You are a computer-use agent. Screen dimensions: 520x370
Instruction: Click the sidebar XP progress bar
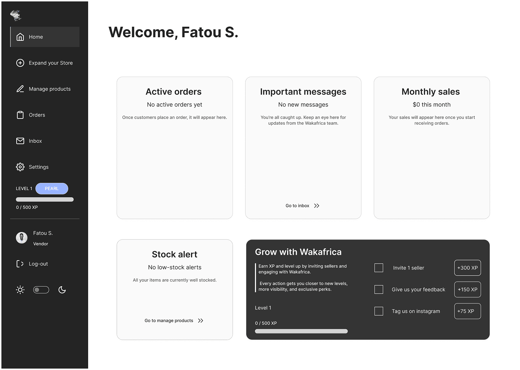tap(45, 199)
